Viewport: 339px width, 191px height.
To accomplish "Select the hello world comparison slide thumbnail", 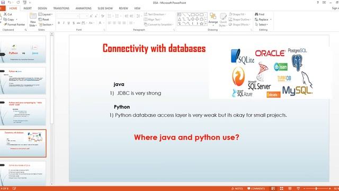I will coord(23,112).
